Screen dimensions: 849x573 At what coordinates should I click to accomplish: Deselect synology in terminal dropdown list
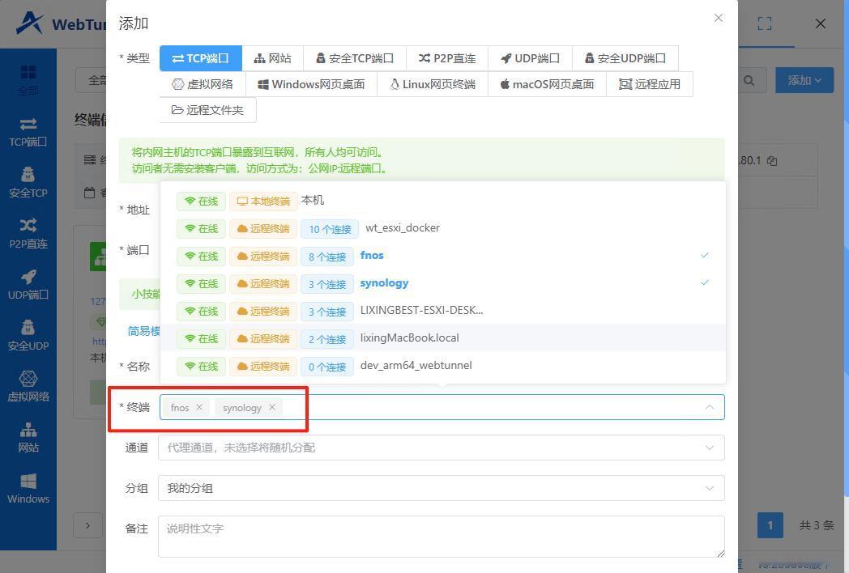pos(443,283)
